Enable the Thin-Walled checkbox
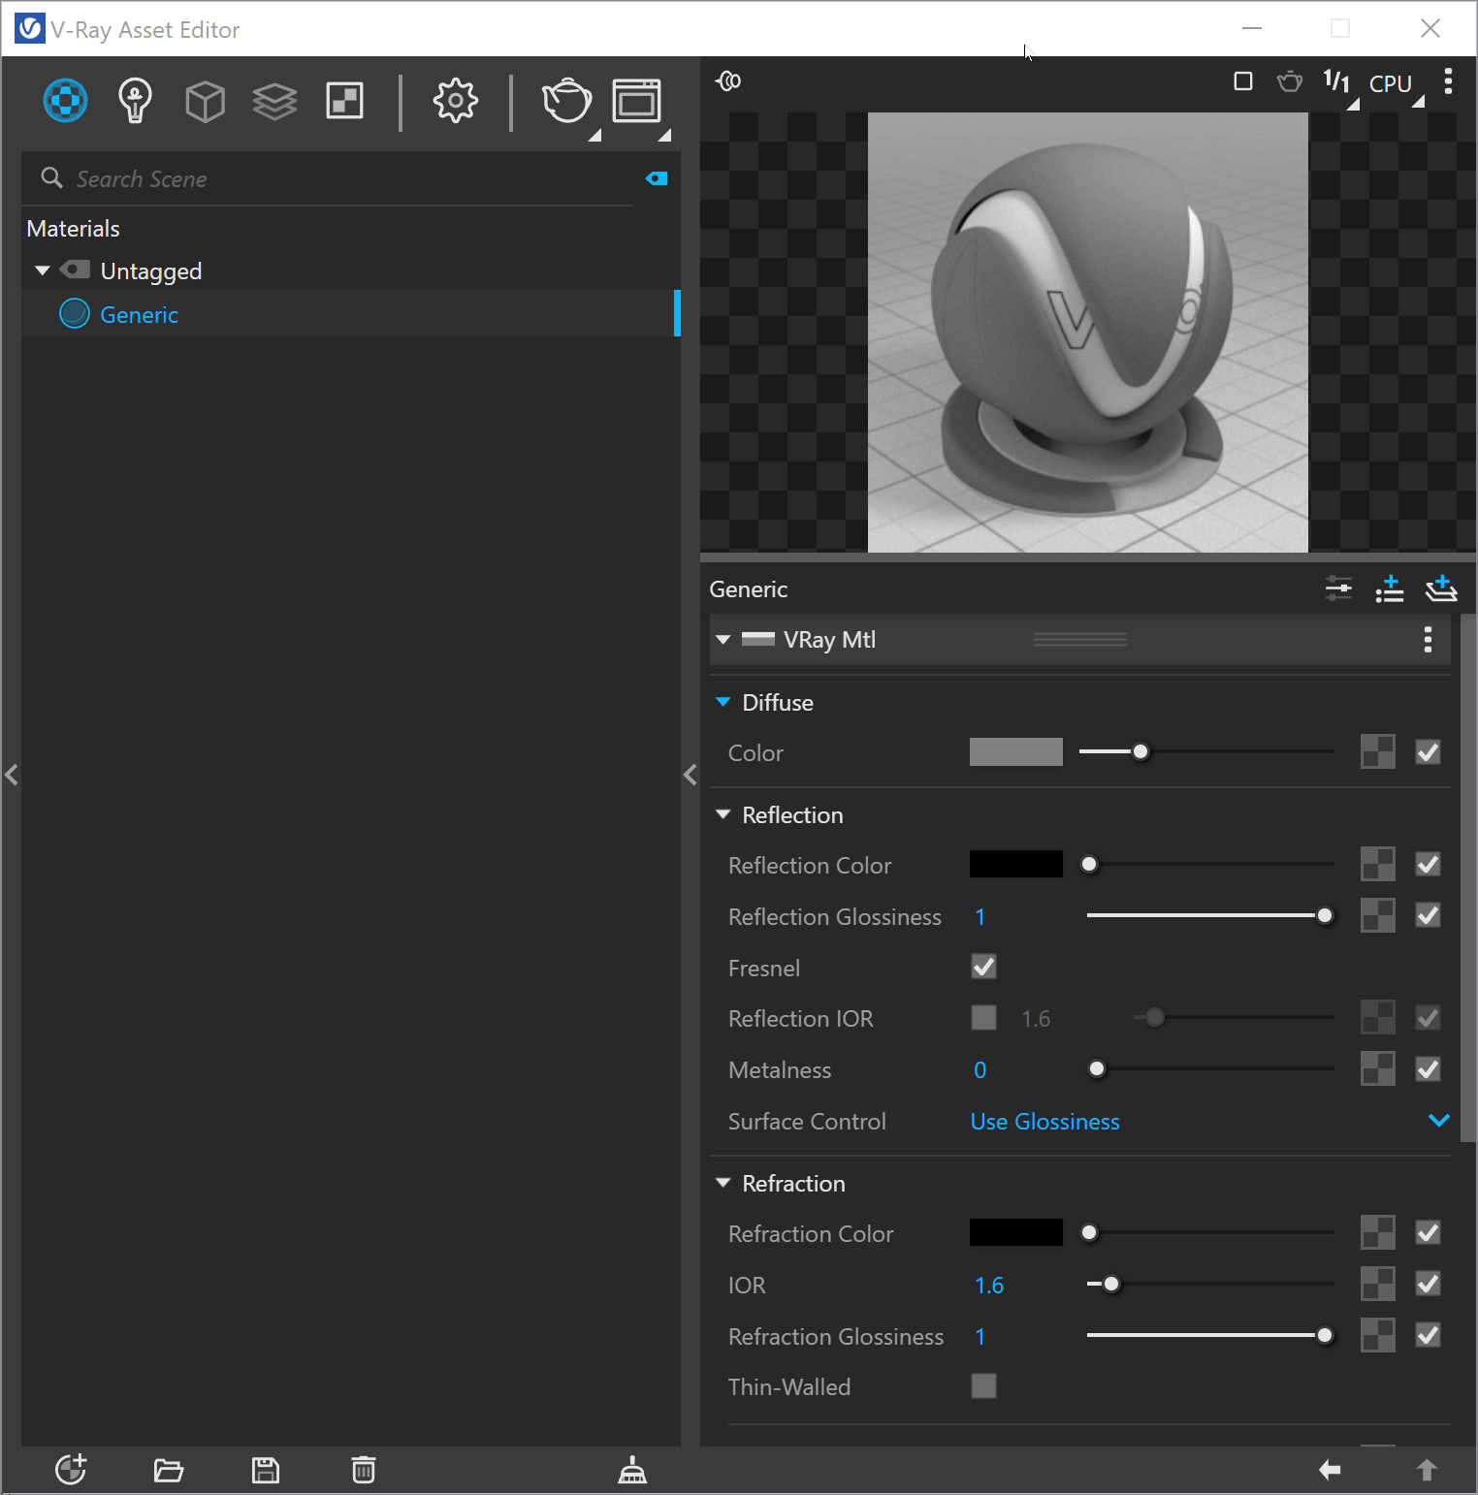Screen dimensions: 1478x1495 983,1385
